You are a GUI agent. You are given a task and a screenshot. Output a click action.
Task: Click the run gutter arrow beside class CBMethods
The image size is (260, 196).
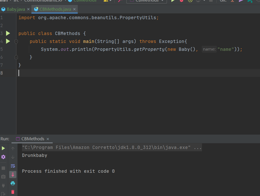[x=8, y=33]
